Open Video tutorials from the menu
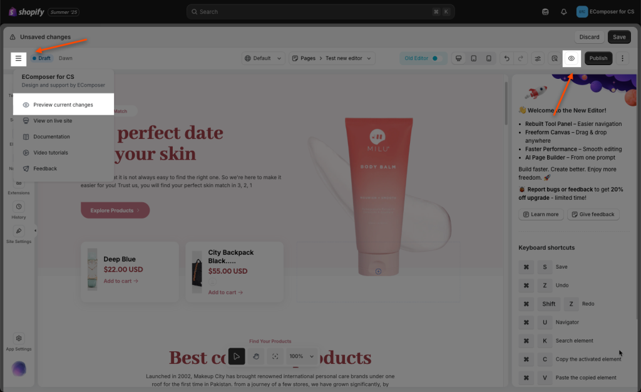The width and height of the screenshot is (641, 392). (63, 153)
